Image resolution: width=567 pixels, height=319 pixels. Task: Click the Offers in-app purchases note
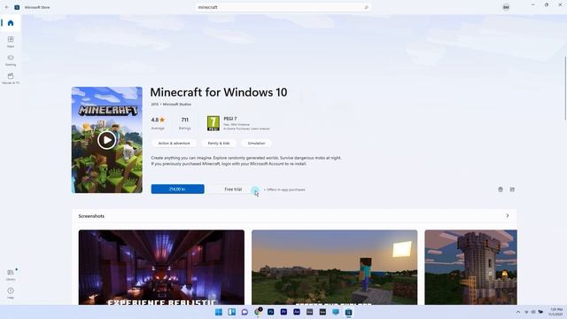[284, 190]
